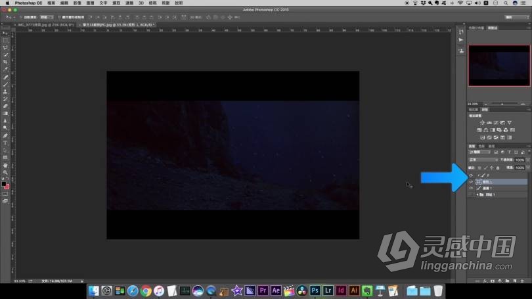Image resolution: width=532 pixels, height=299 pixels.
Task: Lock all with padlock icon
Action: click(x=498, y=168)
